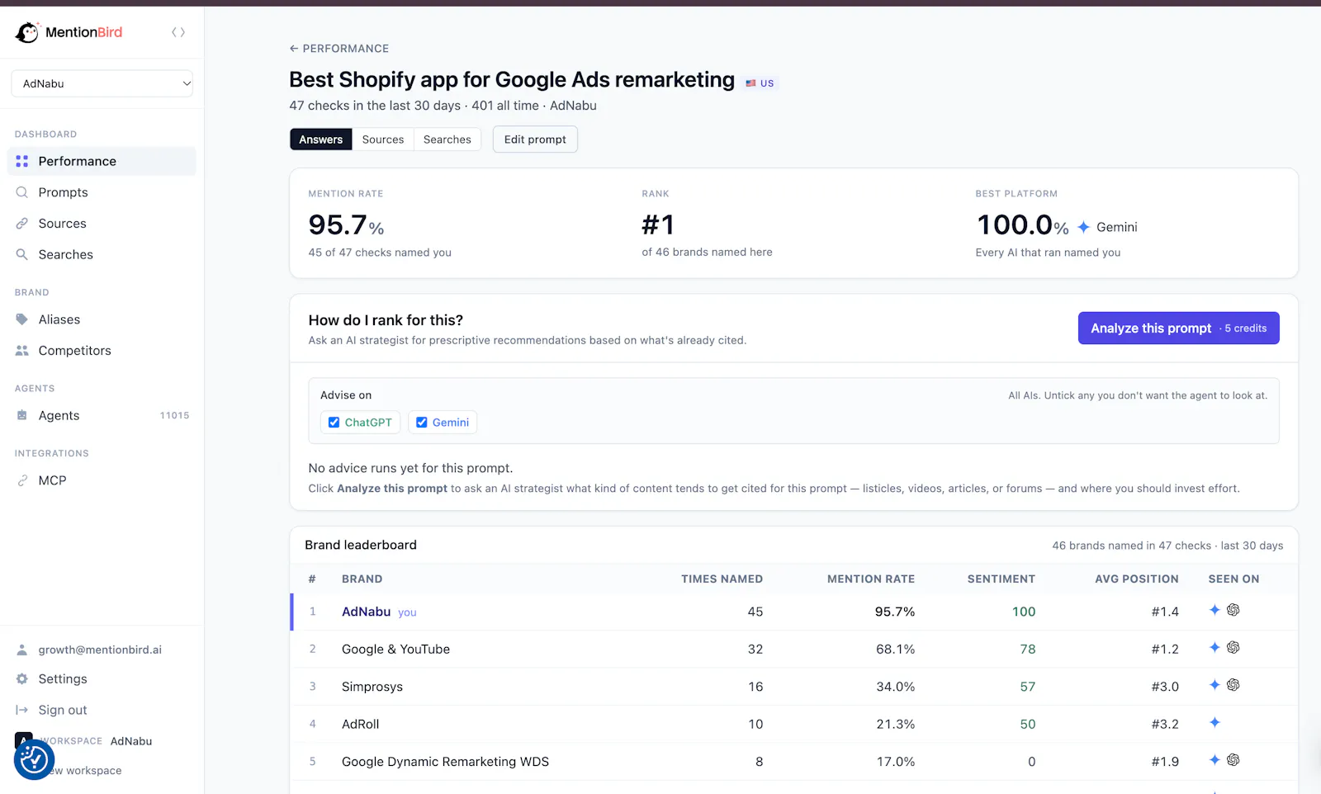Click ChatGPT icon in Google & YouTube row

pyautogui.click(x=1233, y=648)
